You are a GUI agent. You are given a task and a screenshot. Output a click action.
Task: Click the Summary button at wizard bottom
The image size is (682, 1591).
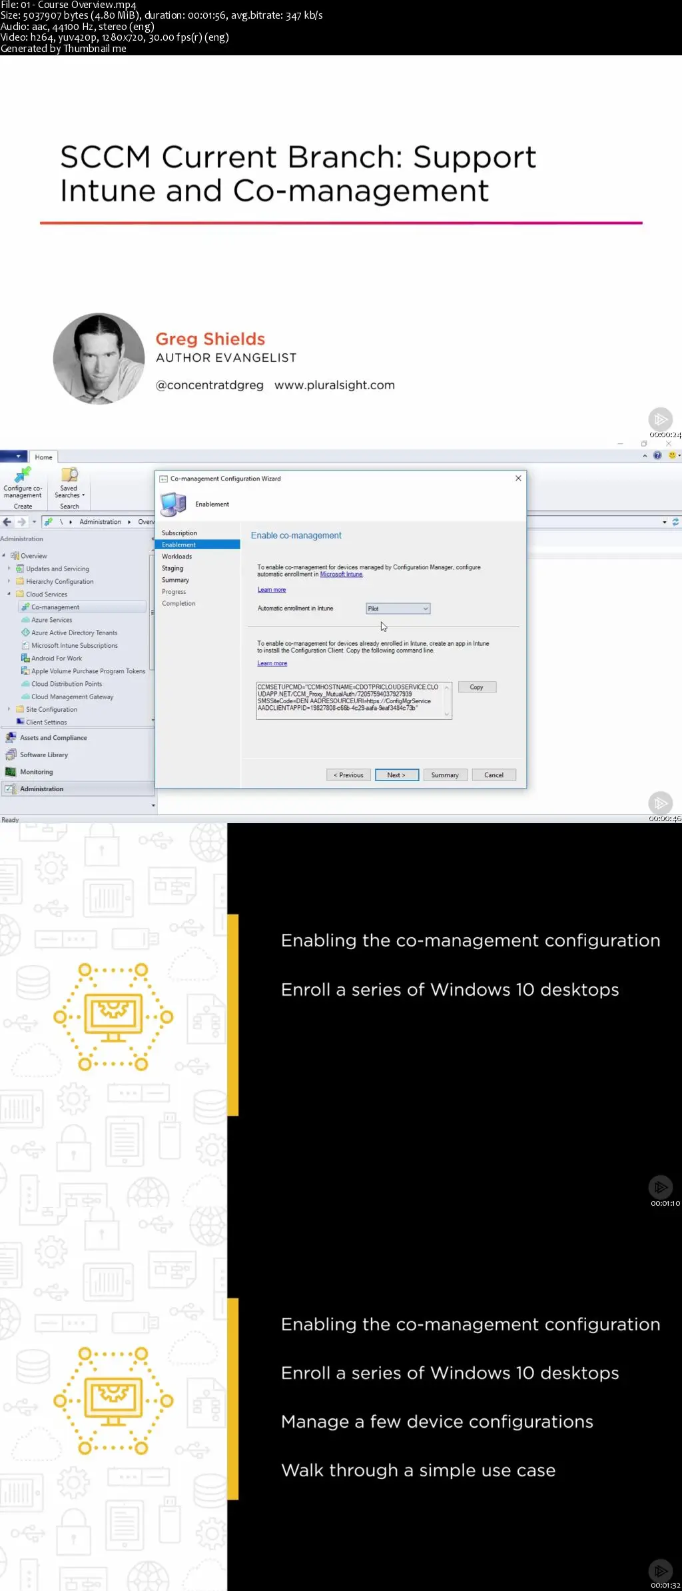(x=445, y=775)
